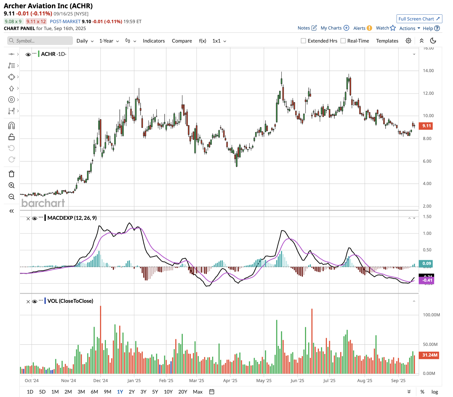Collapse the left drawing toolbar
The image size is (453, 397).
tap(11, 211)
